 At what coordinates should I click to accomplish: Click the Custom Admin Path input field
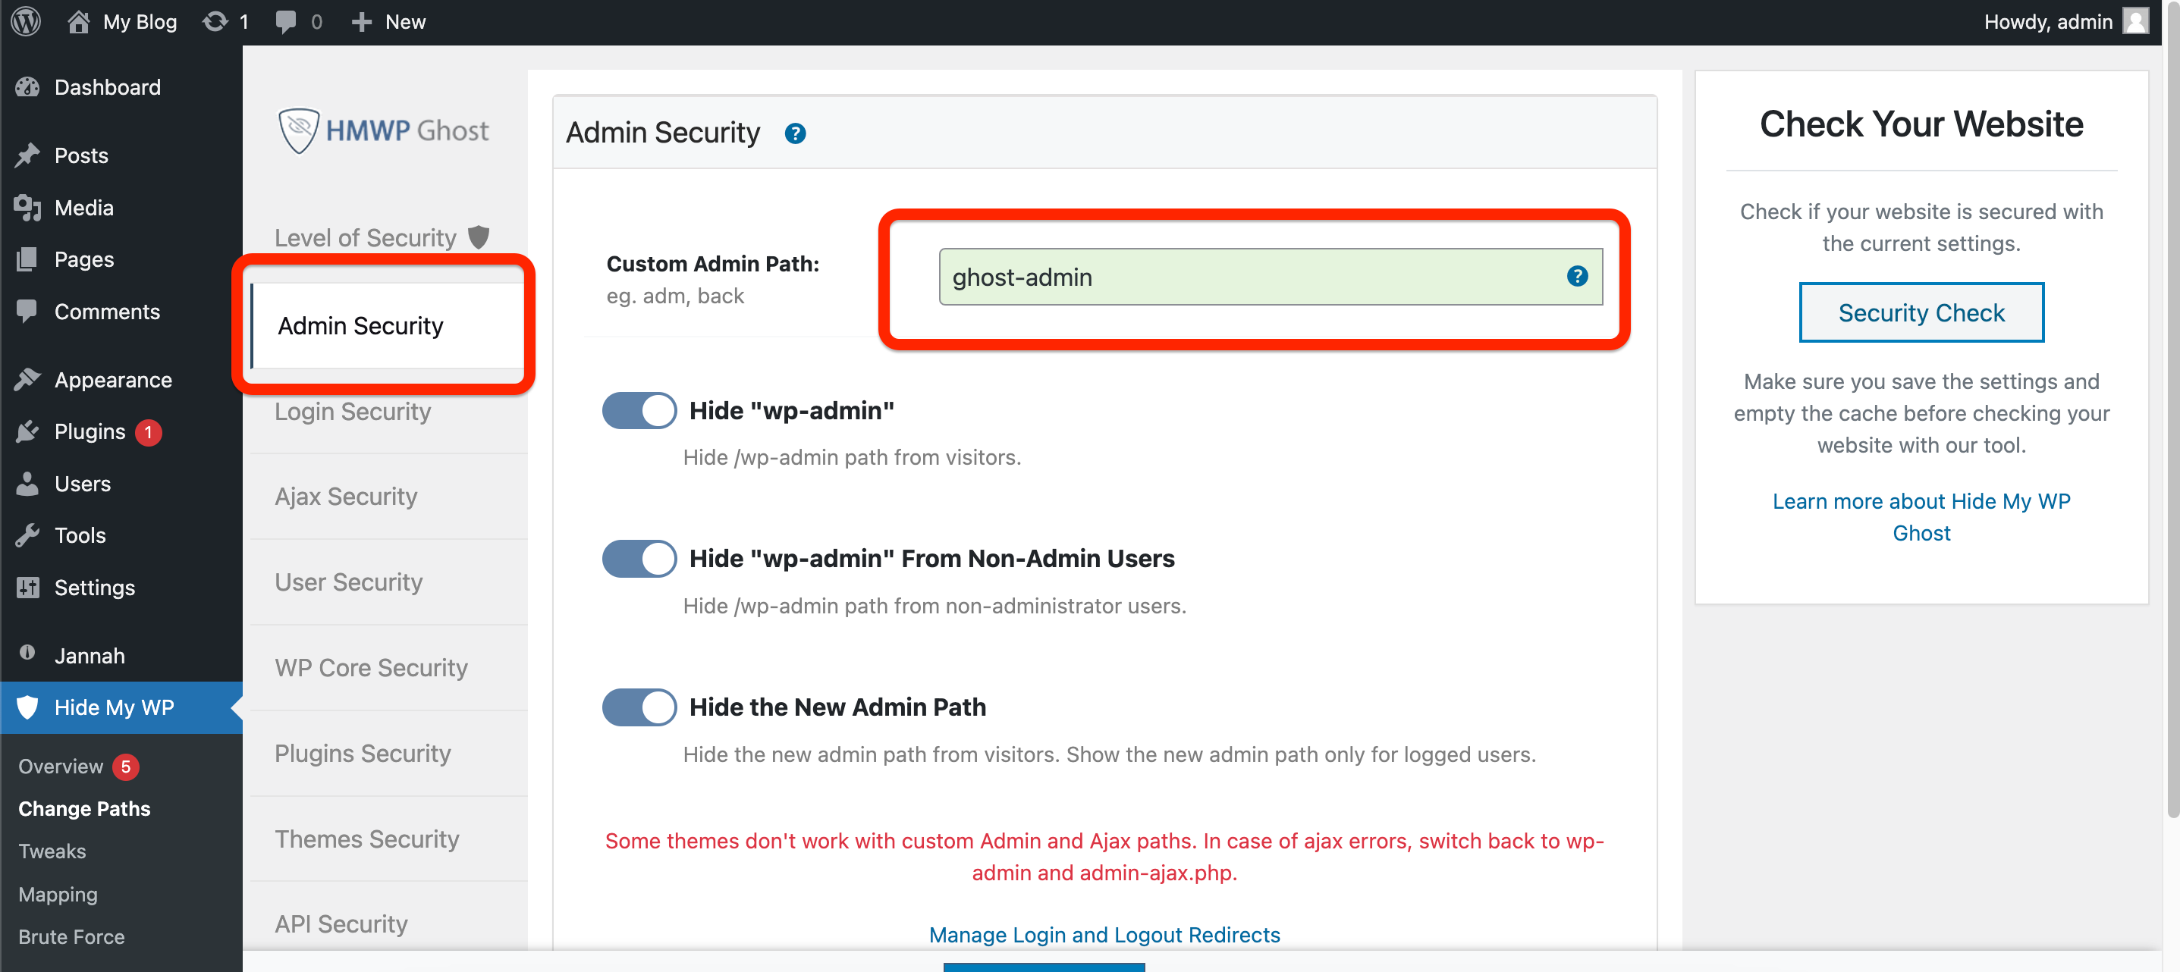tap(1271, 277)
